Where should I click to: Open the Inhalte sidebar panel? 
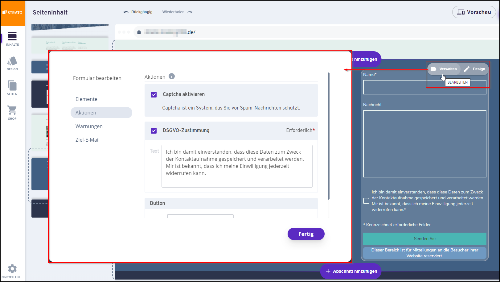pos(12,39)
